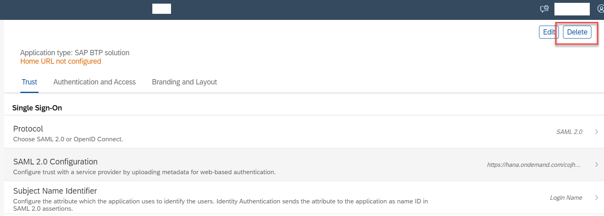Screen dimensions: 604x216
Task: Open the feedback icon in the header
Action: coord(544,9)
